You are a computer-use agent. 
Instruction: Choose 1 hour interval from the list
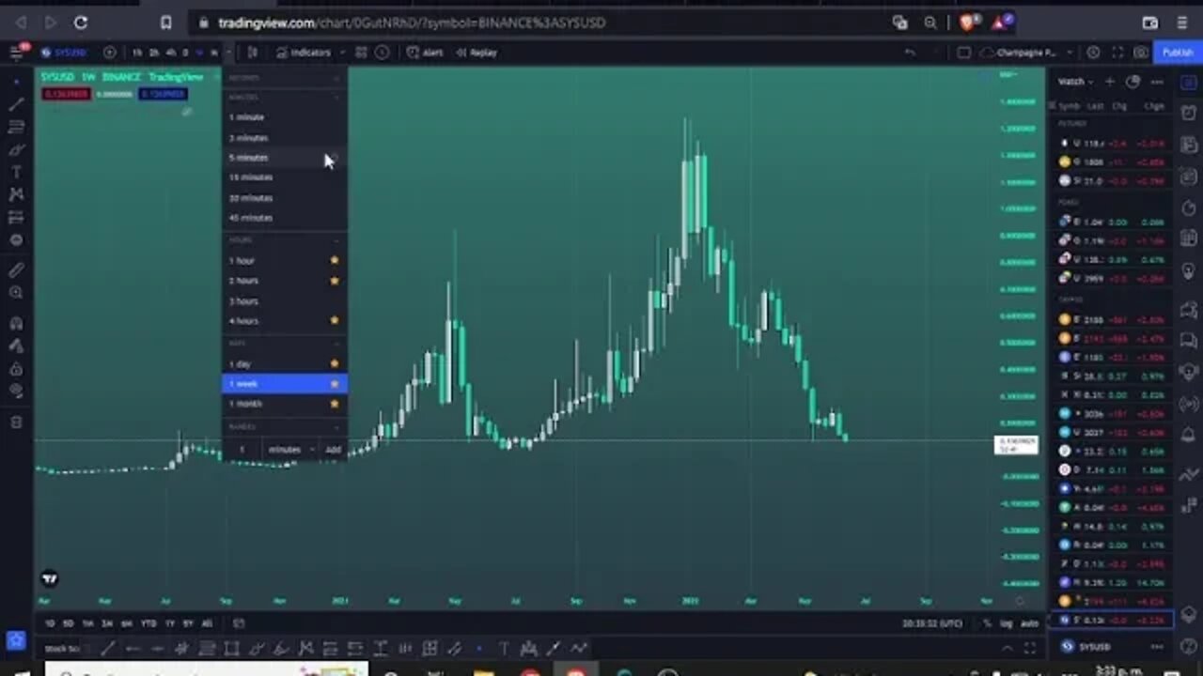click(x=285, y=261)
